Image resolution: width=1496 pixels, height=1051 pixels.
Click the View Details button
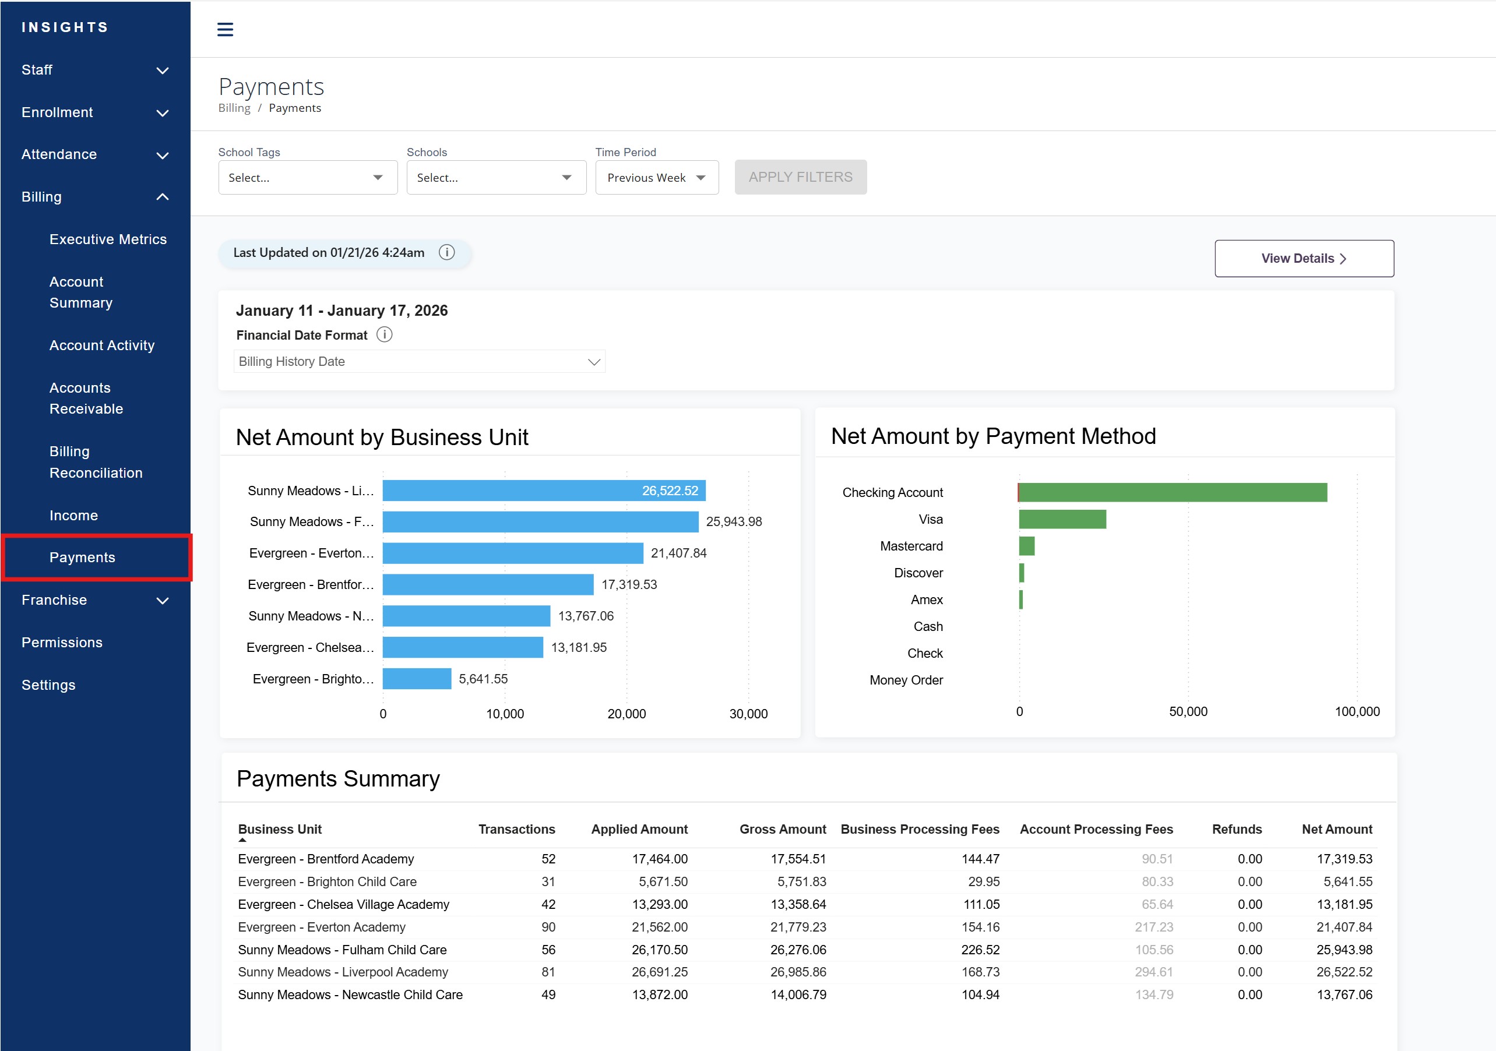1304,259
